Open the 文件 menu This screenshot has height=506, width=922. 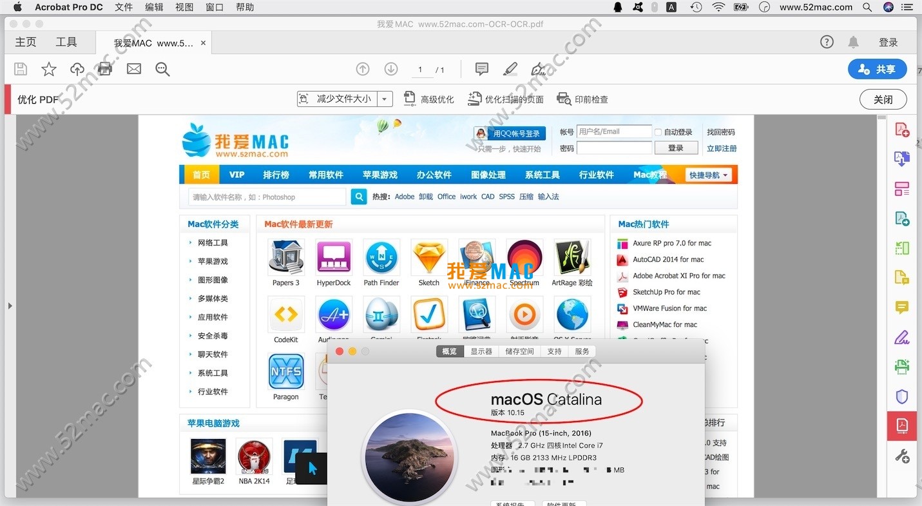point(124,7)
